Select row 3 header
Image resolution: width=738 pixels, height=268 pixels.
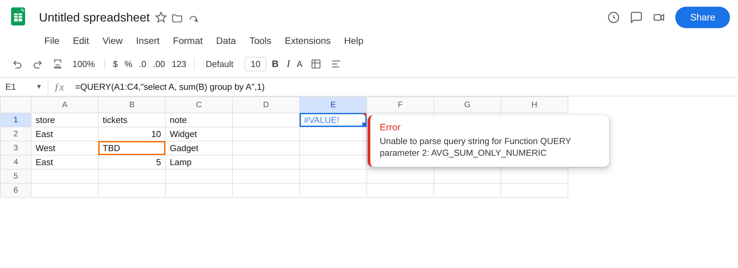tap(16, 148)
